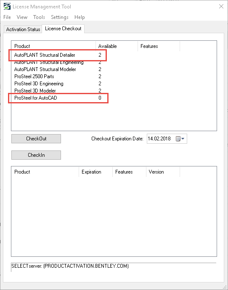Select the License Checkout tab

pos(63,29)
